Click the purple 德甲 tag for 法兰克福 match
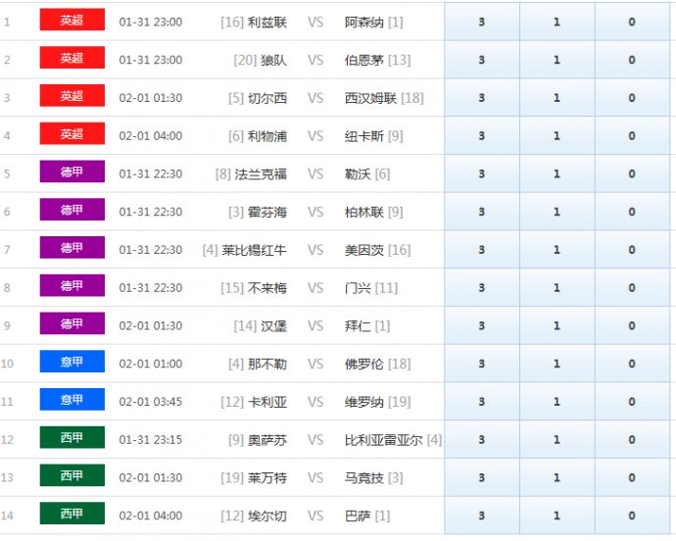Image resolution: width=676 pixels, height=541 pixels. [72, 172]
